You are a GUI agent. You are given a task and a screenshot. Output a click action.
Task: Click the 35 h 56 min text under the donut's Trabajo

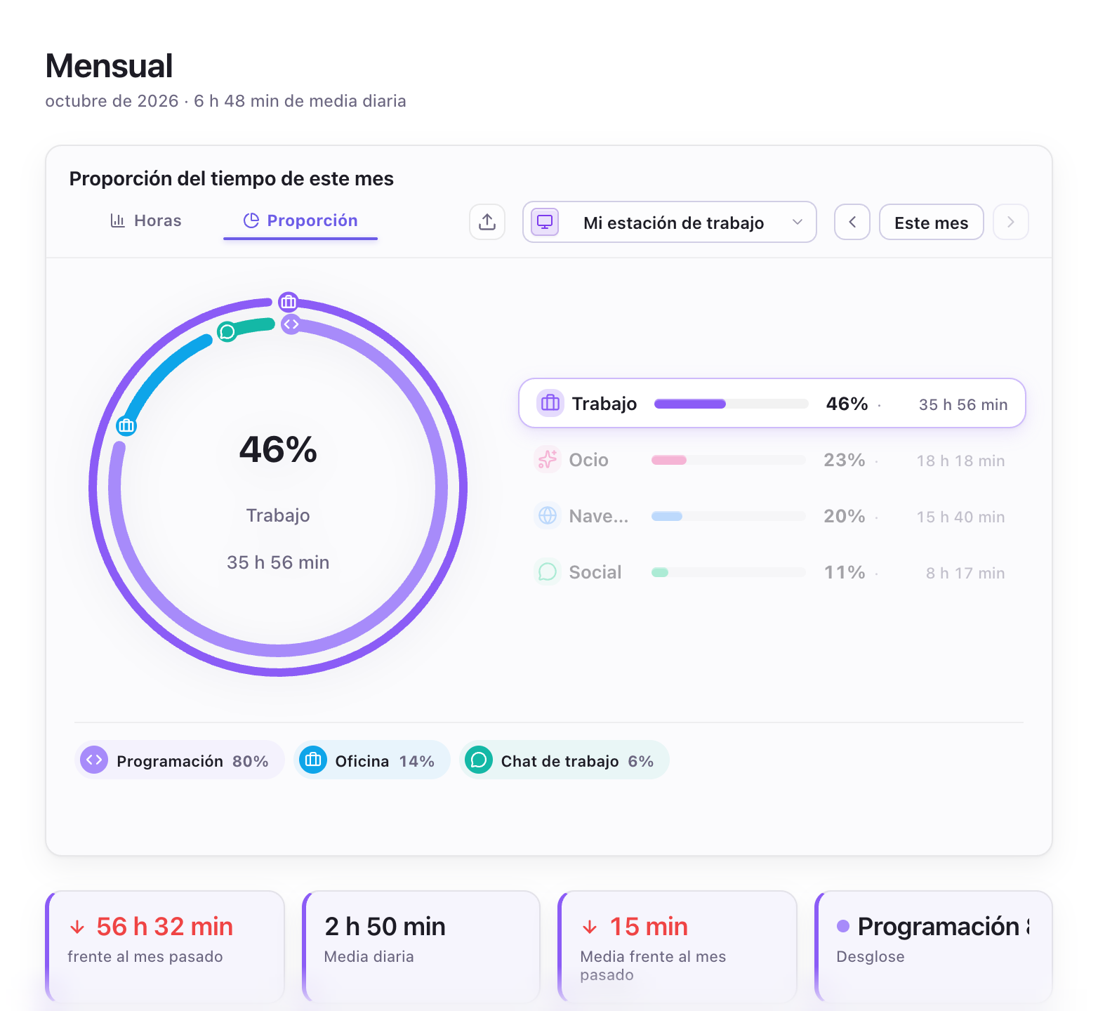pyautogui.click(x=278, y=562)
